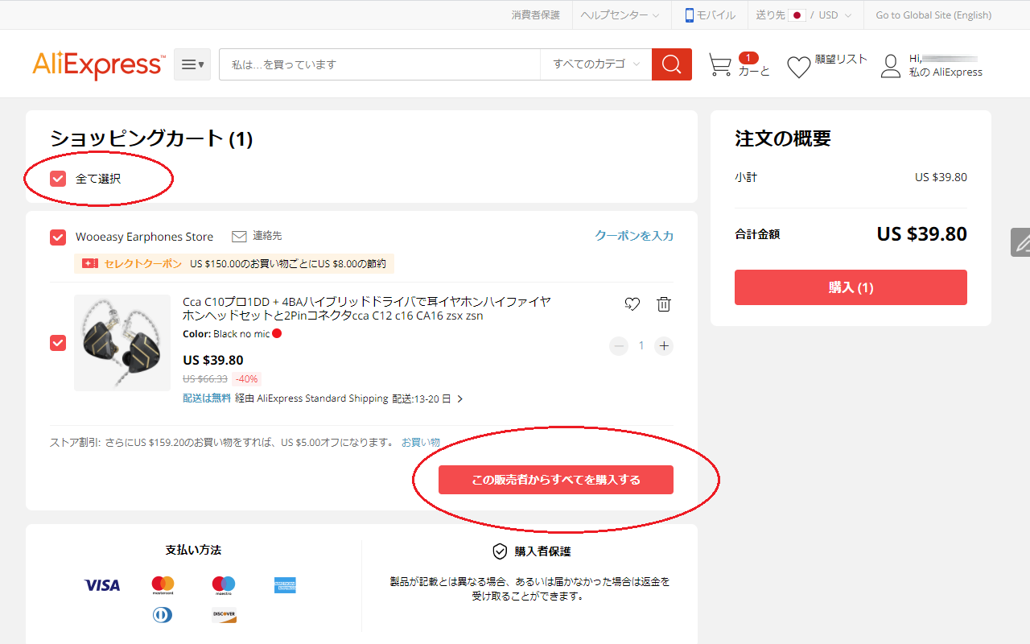The image size is (1030, 644).
Task: Click the 購入 (1) checkout button
Action: point(851,287)
